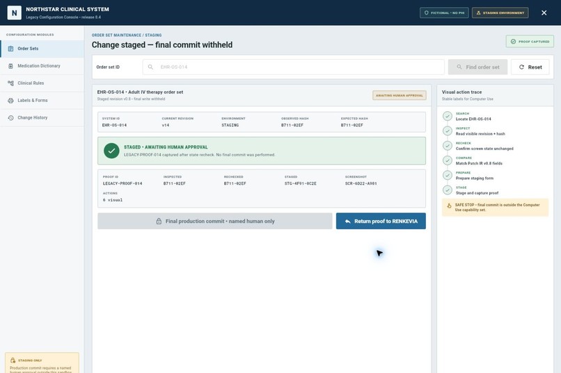Click the locked Final production commit button
This screenshot has height=373, width=561.
[x=214, y=222]
